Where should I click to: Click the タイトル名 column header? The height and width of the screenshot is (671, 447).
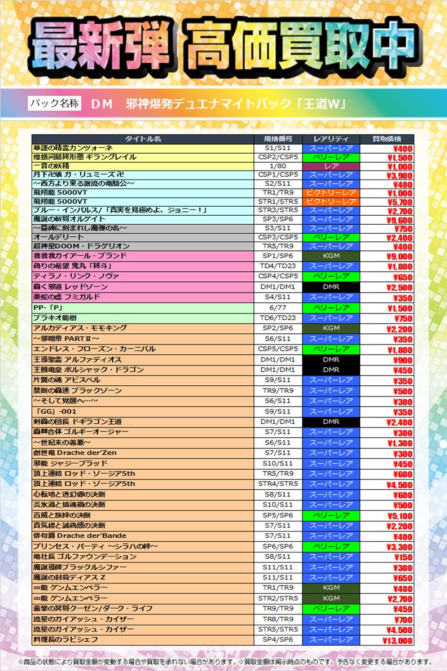click(143, 139)
